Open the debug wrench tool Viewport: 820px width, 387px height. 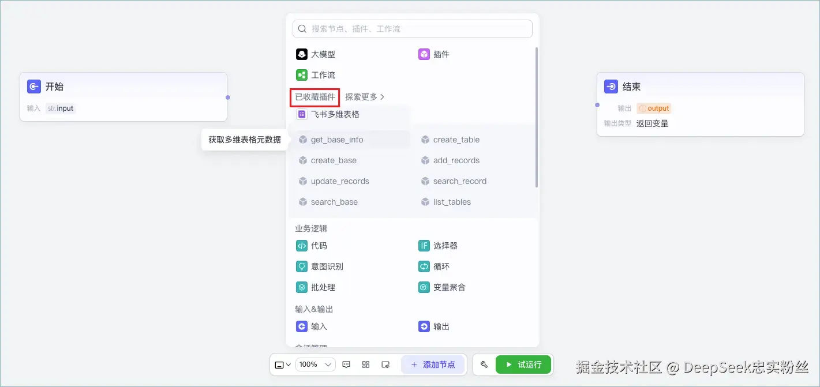484,365
